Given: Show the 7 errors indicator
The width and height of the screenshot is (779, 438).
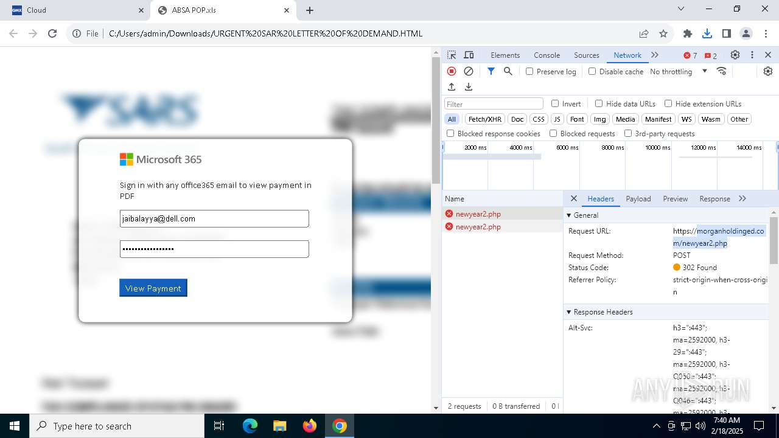Looking at the screenshot, I should (690, 55).
